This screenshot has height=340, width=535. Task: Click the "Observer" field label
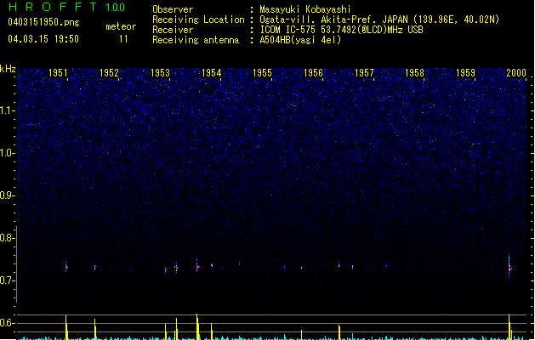[173, 9]
